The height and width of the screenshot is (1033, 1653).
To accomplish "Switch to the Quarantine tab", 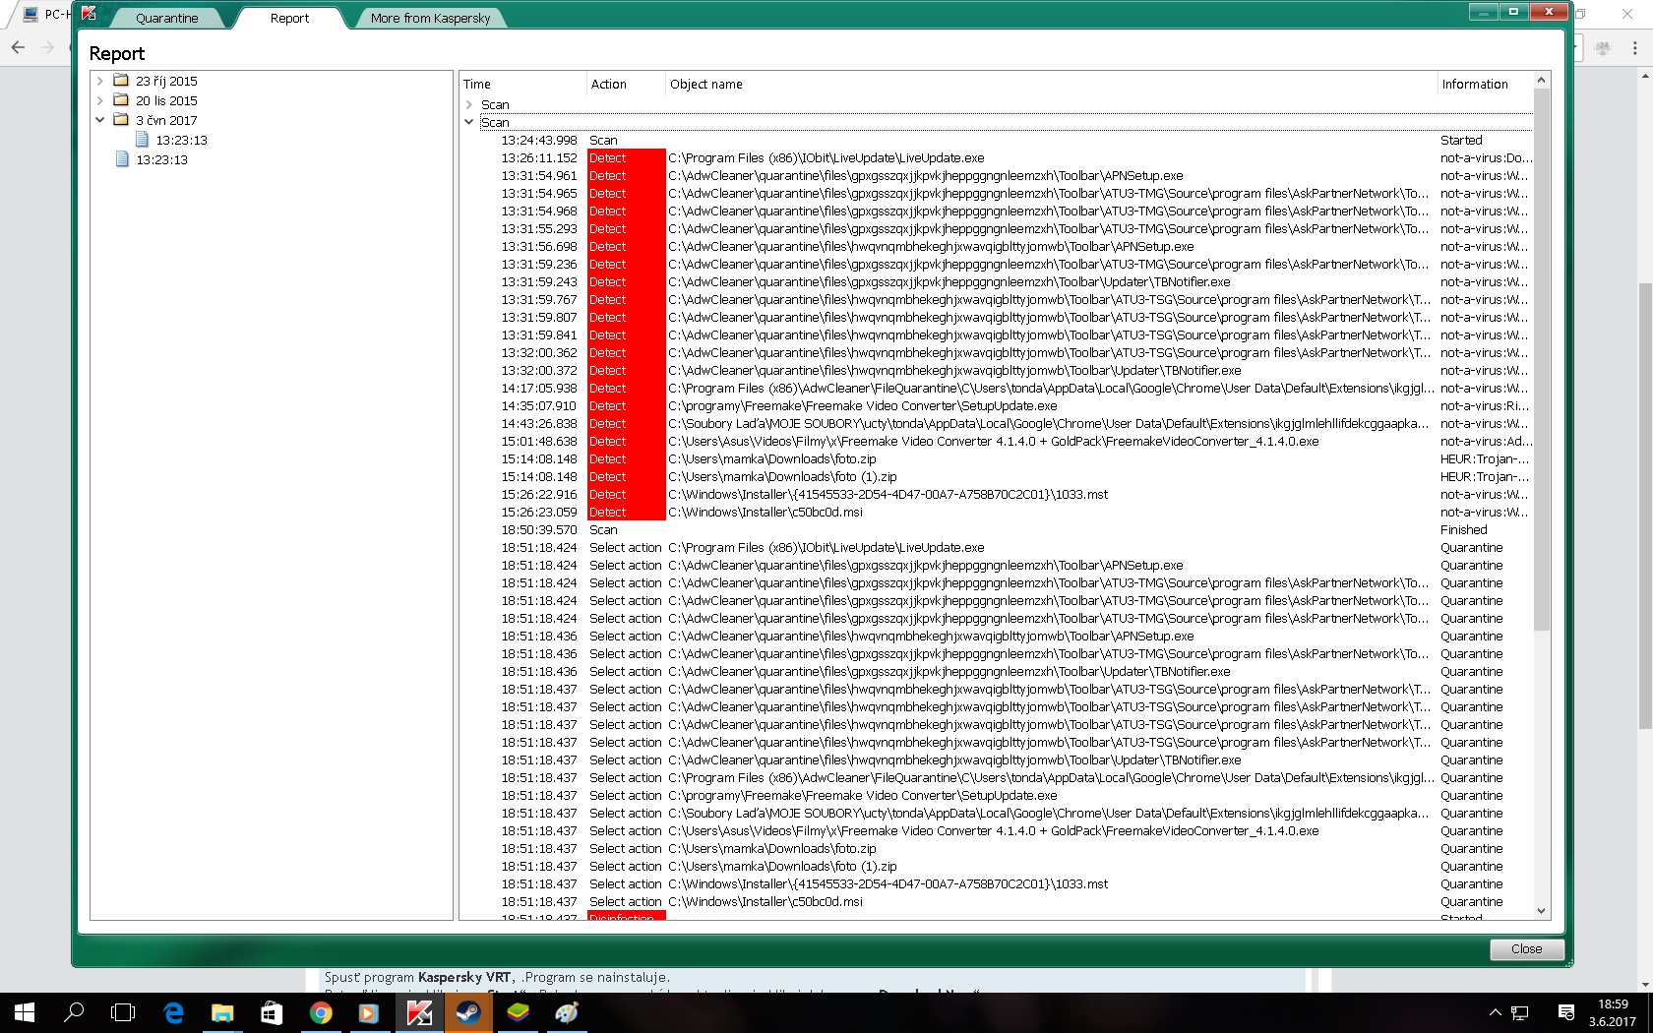I will pyautogui.click(x=167, y=18).
